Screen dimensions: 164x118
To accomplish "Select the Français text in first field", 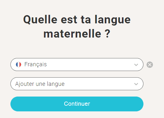I will pyautogui.click(x=35, y=64).
